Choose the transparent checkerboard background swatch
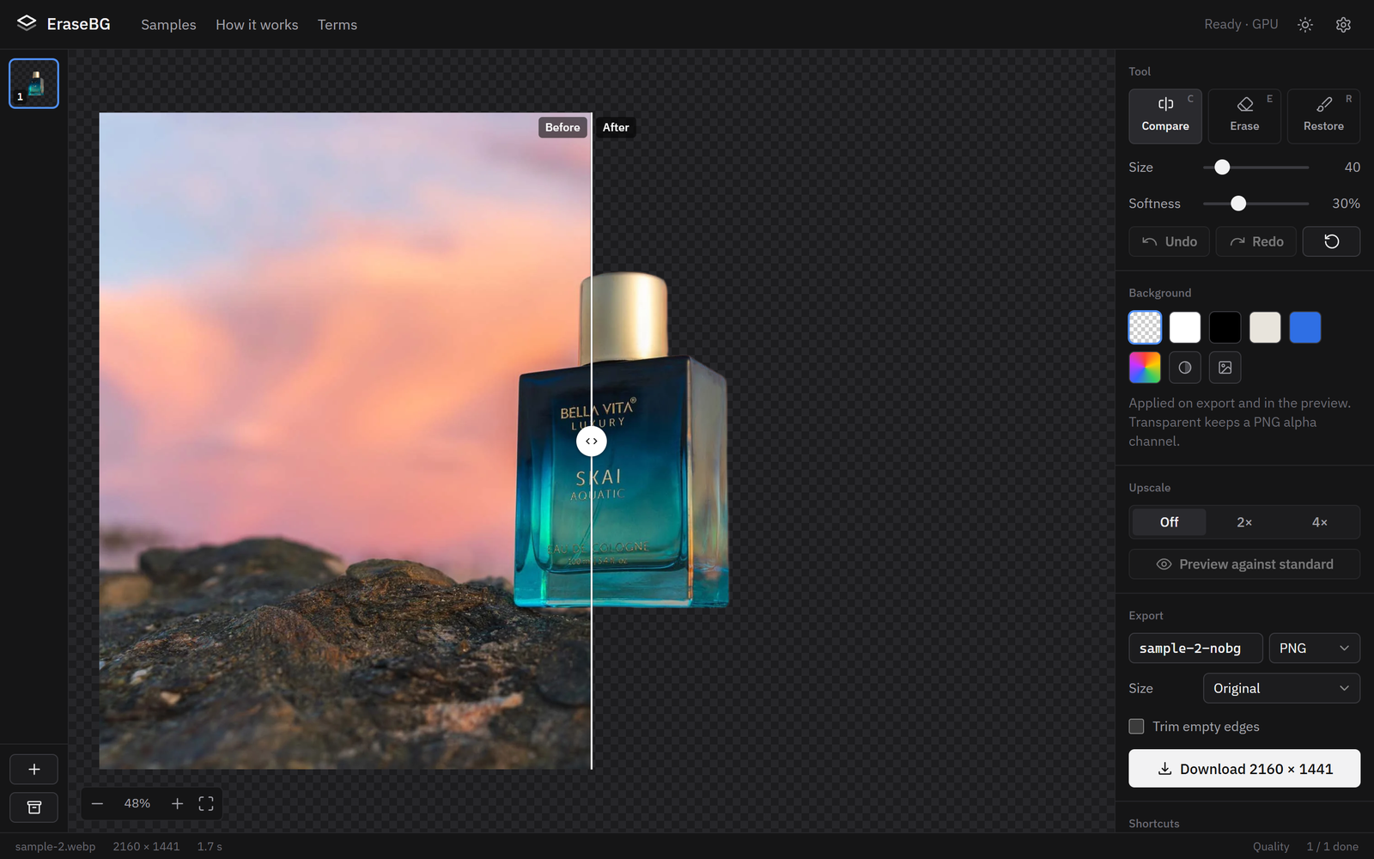 pos(1145,327)
